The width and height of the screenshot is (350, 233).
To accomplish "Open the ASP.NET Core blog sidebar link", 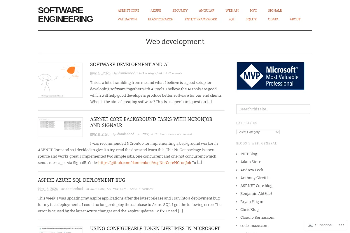I will click(x=256, y=186).
